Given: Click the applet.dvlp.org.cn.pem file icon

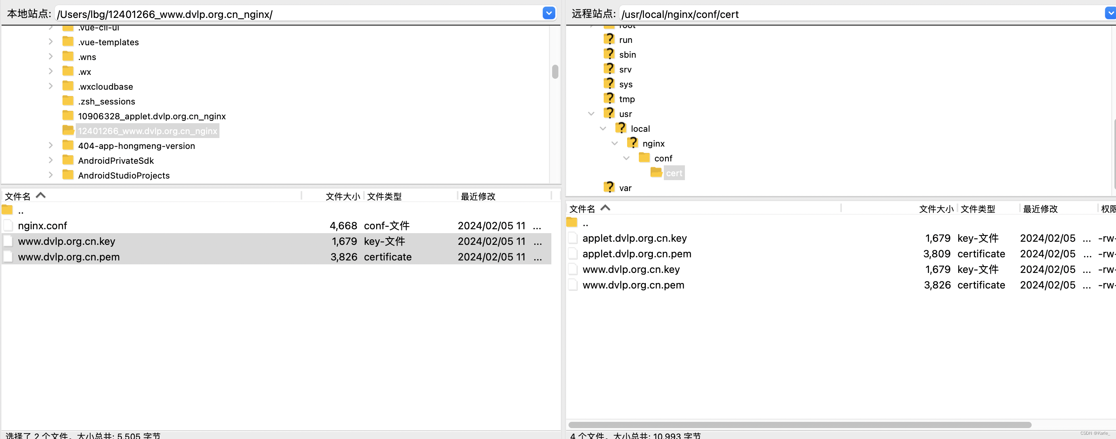Looking at the screenshot, I should click(x=573, y=253).
